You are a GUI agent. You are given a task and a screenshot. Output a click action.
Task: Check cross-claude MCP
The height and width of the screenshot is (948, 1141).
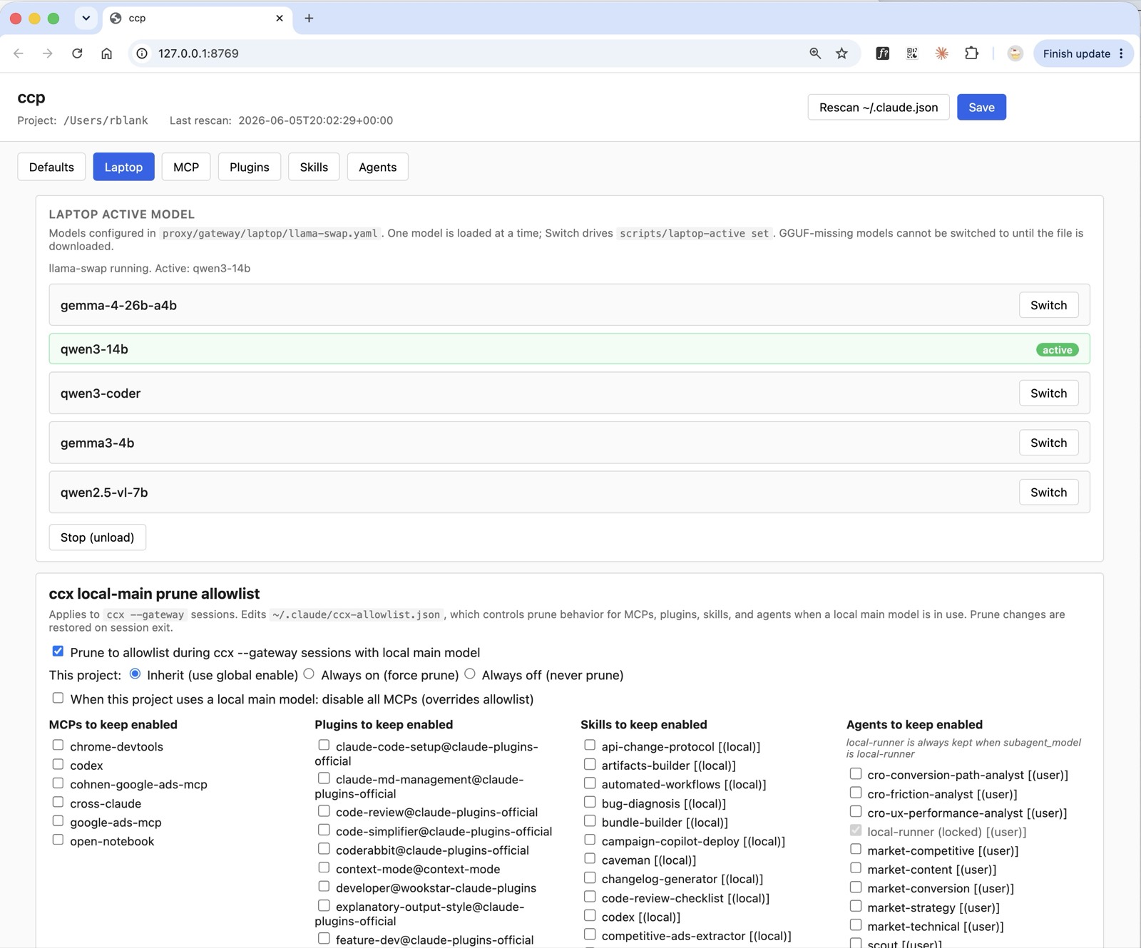tap(58, 803)
